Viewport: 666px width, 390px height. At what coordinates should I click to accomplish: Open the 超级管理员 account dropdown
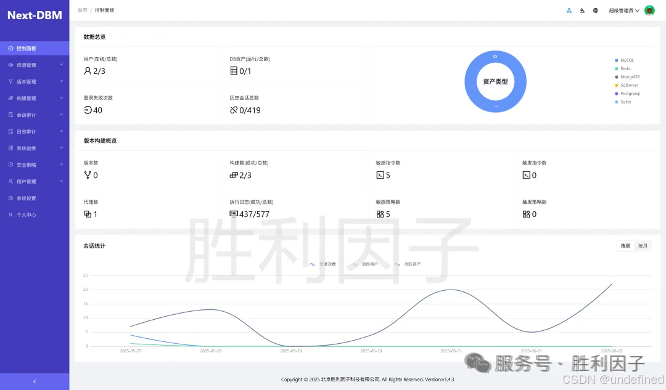(622, 10)
